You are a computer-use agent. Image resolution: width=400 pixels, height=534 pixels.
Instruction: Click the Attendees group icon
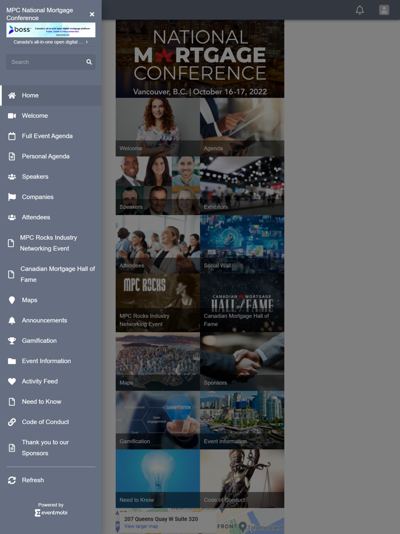(12, 217)
